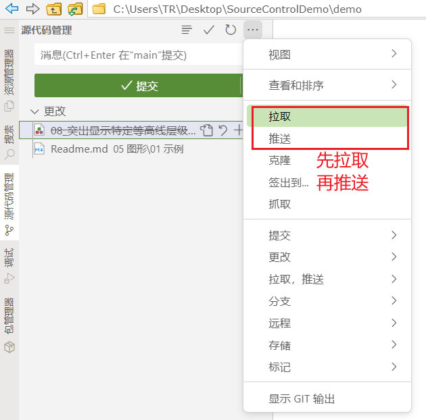Click the source control refresh icon
Viewport: 426px width, 420px height.
click(x=231, y=30)
